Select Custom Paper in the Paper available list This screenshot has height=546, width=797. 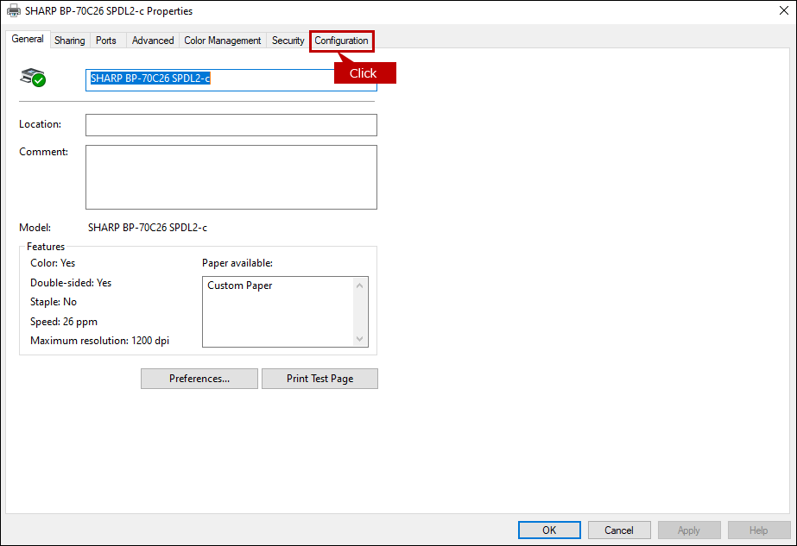coord(240,286)
